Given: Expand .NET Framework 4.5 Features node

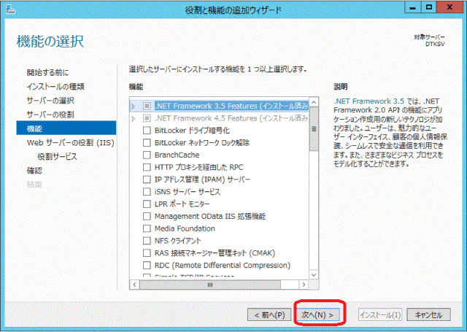Looking at the screenshot, I should tap(134, 118).
